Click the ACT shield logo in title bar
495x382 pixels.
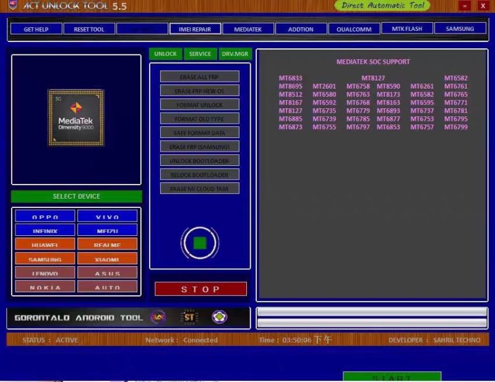click(x=13, y=4)
